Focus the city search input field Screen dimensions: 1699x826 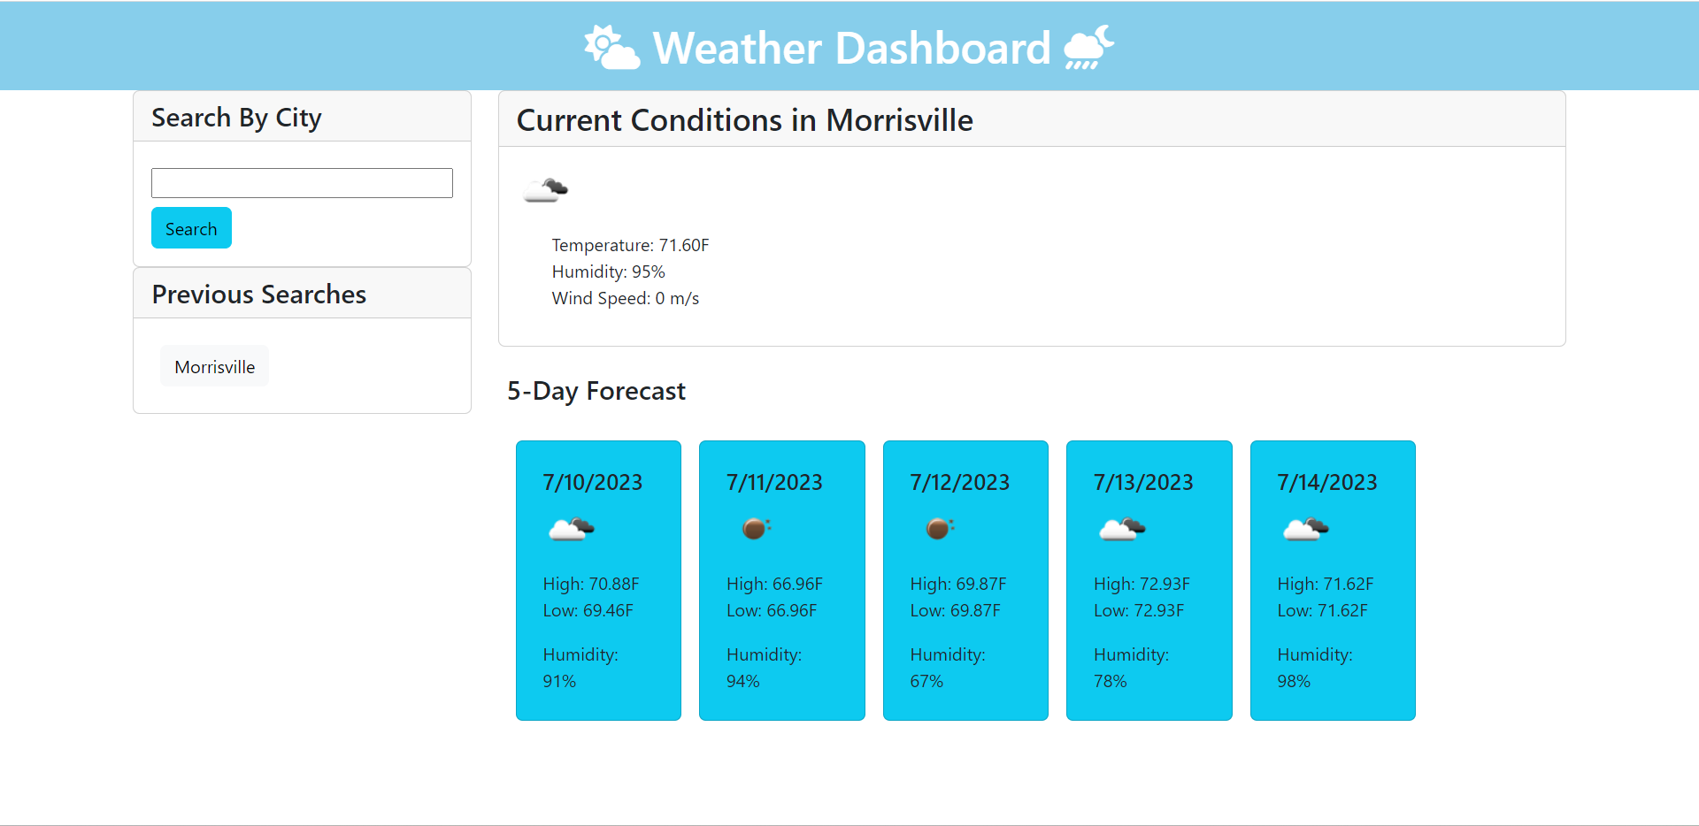pos(302,183)
